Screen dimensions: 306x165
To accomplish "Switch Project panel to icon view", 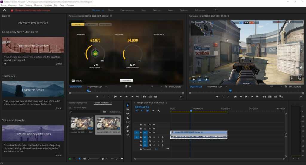I will click(79, 159).
